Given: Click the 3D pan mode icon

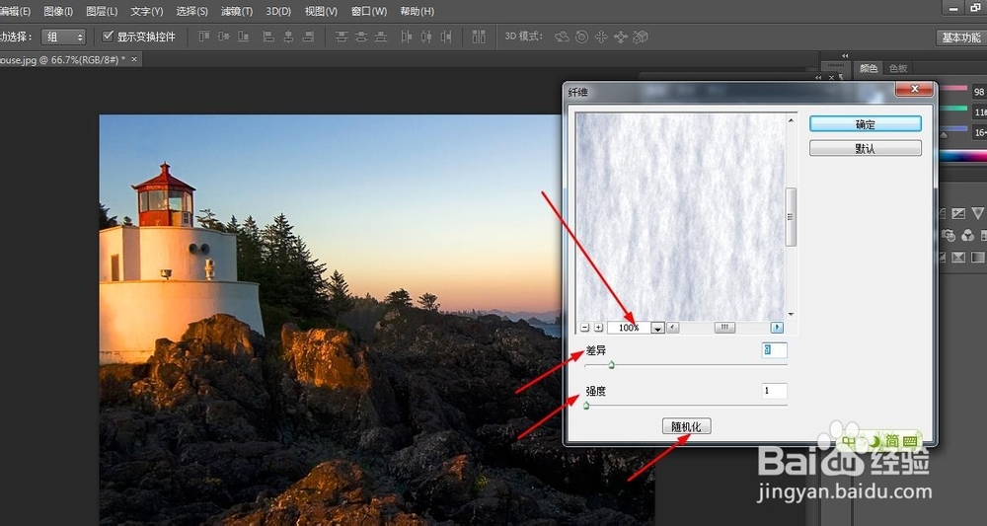Looking at the screenshot, I should pyautogui.click(x=601, y=37).
